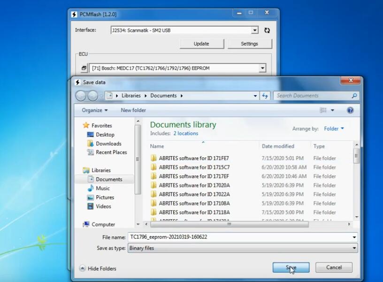
Task: Click the Cancel button
Action: pyautogui.click(x=334, y=267)
